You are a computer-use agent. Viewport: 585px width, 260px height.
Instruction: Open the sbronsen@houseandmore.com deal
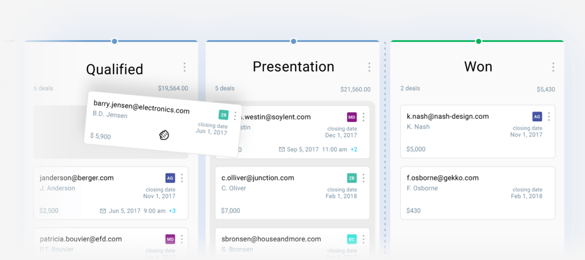(271, 239)
